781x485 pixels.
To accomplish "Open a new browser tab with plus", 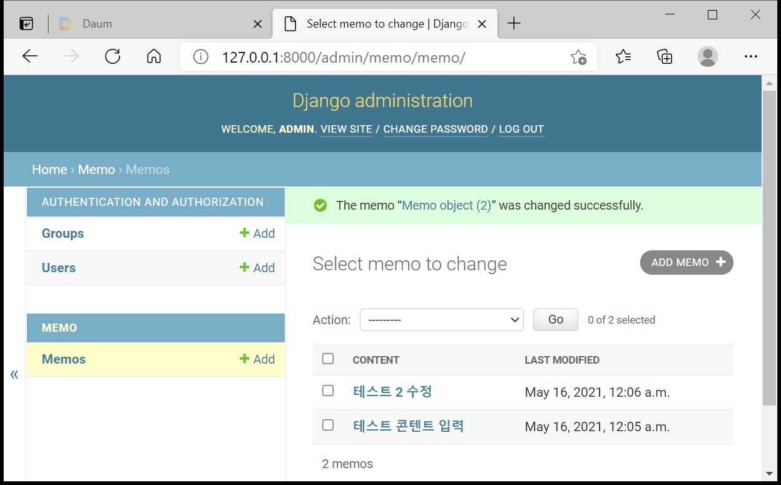I will [514, 24].
